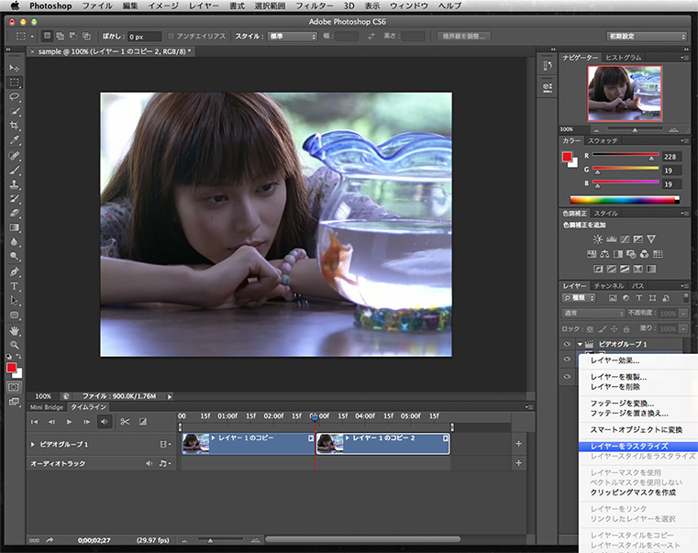Switch to the Mini Bridge tab
Image resolution: width=698 pixels, height=553 pixels.
click(46, 407)
